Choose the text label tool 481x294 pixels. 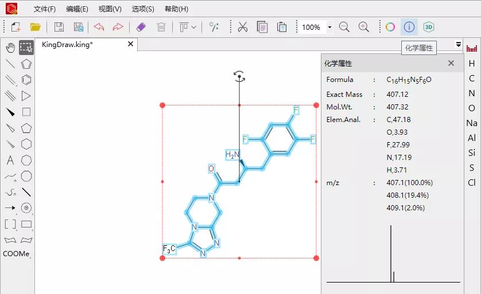pyautogui.click(x=10, y=160)
